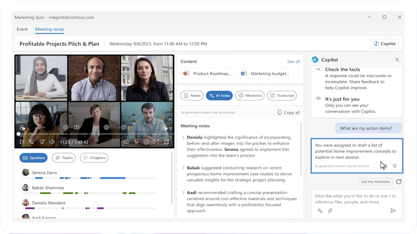Enter fullscreen video mode
Image resolution: width=417 pixels, height=234 pixels.
click(x=156, y=142)
